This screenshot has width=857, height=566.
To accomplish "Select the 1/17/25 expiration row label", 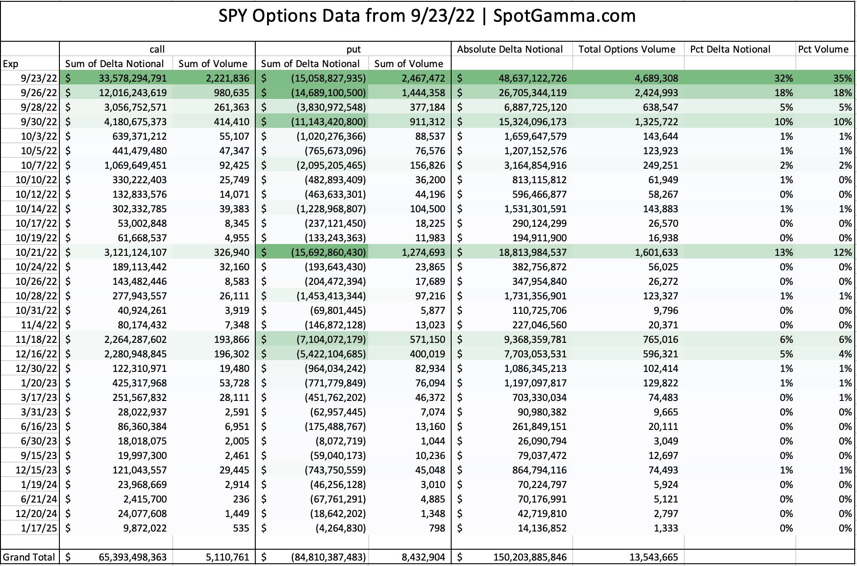I will coord(42,528).
